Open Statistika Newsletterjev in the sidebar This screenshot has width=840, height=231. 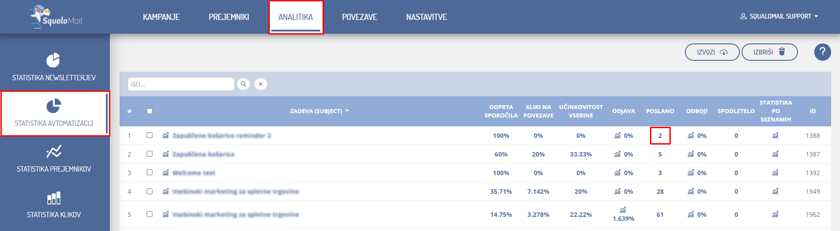54,67
